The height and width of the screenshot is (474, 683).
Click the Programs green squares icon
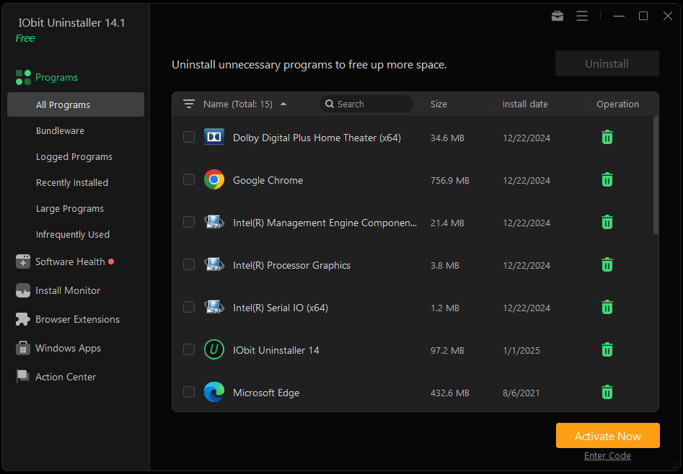(x=23, y=78)
